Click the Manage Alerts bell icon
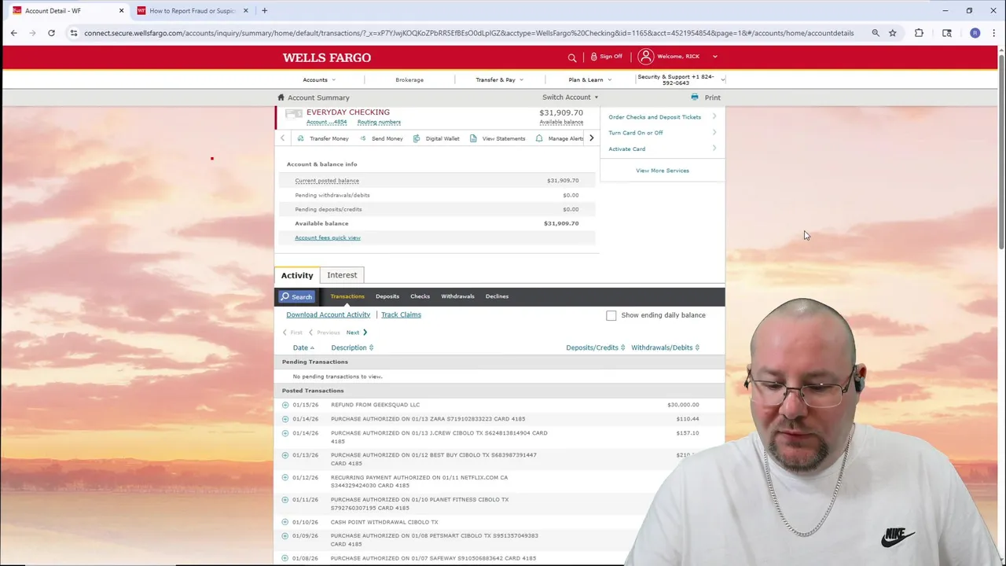This screenshot has height=566, width=1006. pos(539,138)
